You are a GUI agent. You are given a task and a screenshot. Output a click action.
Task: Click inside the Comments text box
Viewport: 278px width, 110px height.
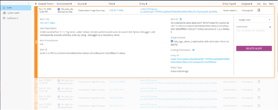click(254, 36)
